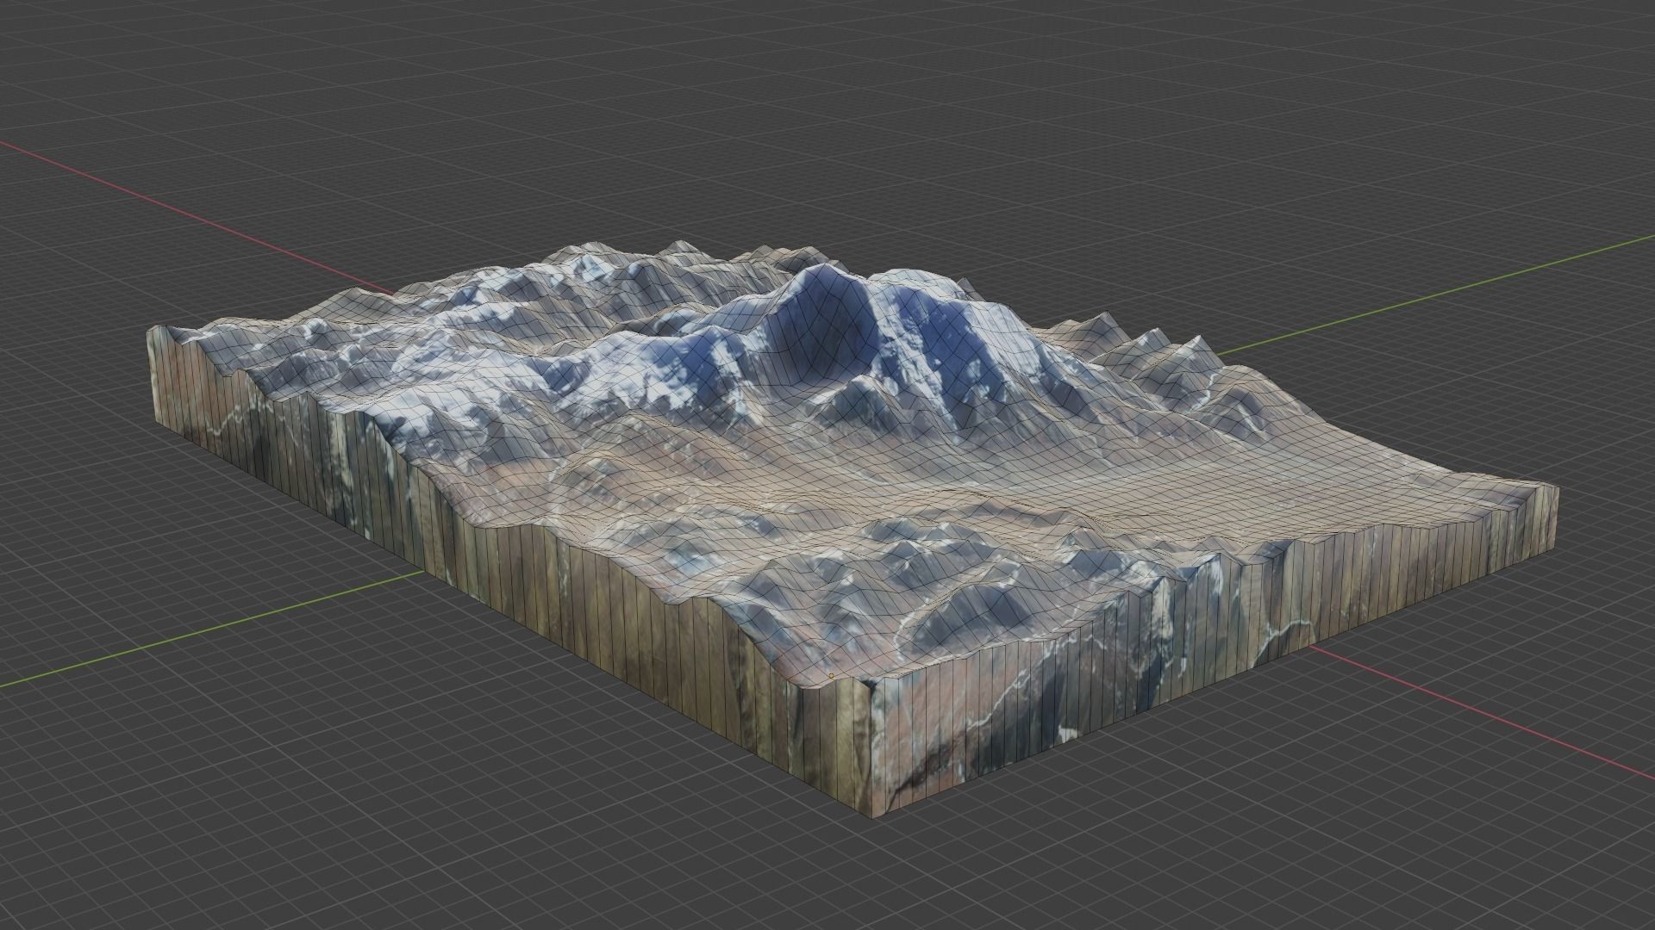The width and height of the screenshot is (1655, 930).
Task: Click the orange object origin dot
Action: (x=832, y=676)
